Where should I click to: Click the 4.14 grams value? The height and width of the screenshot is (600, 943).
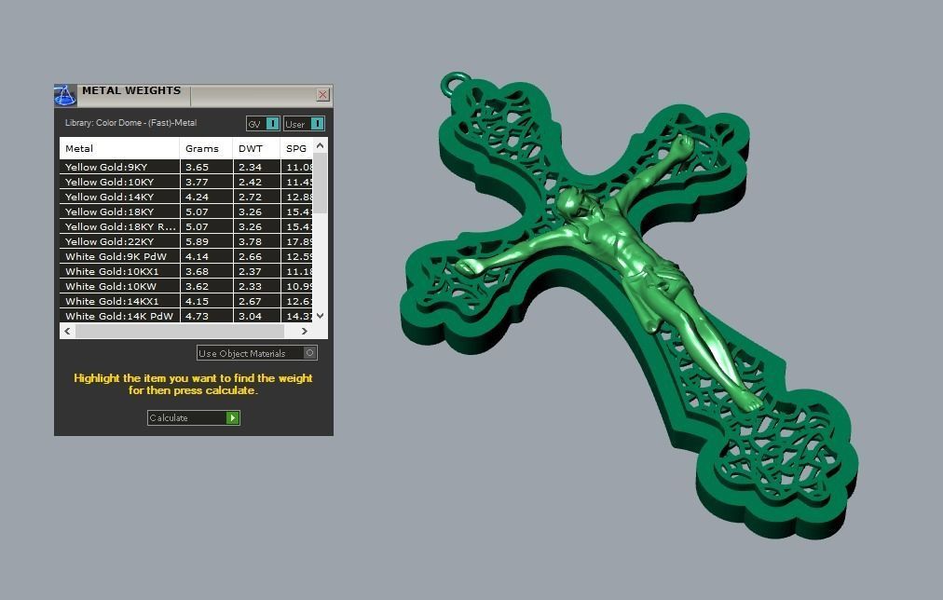click(197, 257)
